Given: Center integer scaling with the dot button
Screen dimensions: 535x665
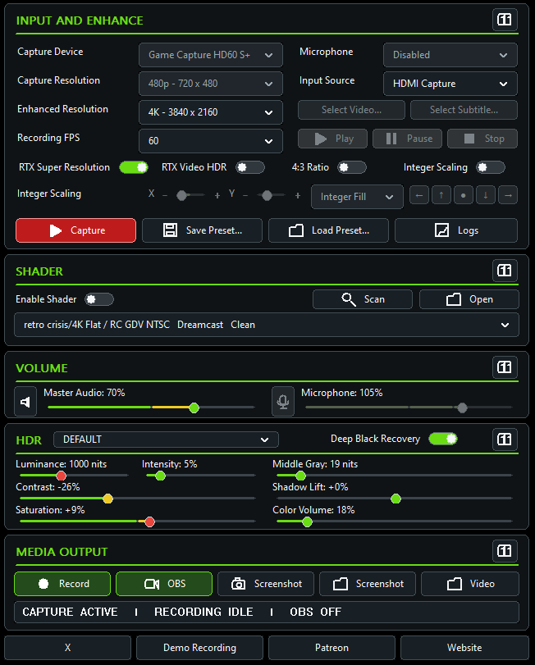Looking at the screenshot, I should click(464, 195).
